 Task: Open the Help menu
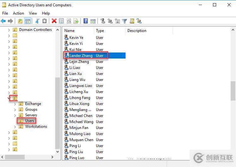46,13
